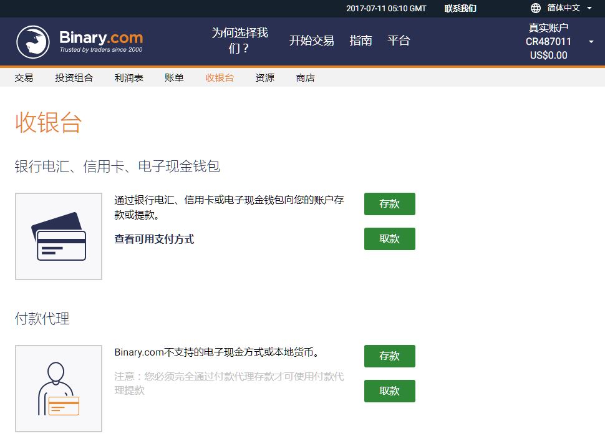Viewport: 605px width, 441px height.
Task: Click the Binary.com rhino logo icon
Action: click(x=33, y=42)
